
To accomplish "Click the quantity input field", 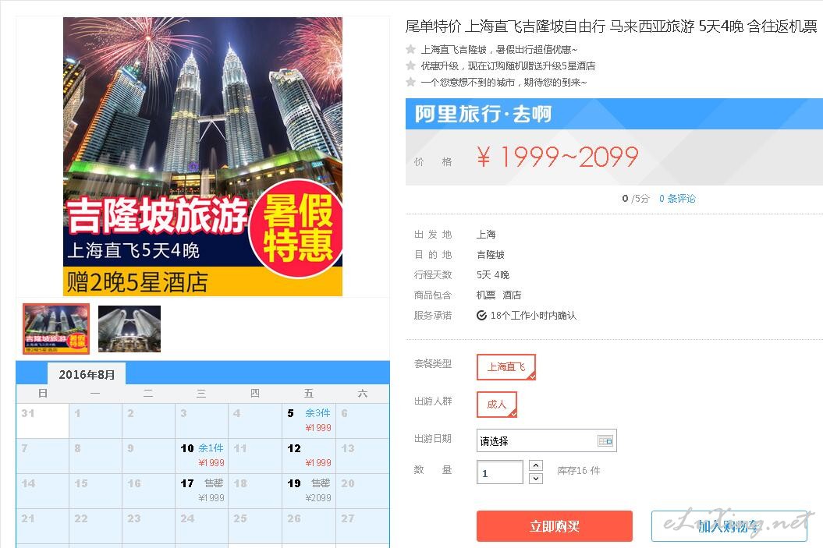I will [500, 472].
